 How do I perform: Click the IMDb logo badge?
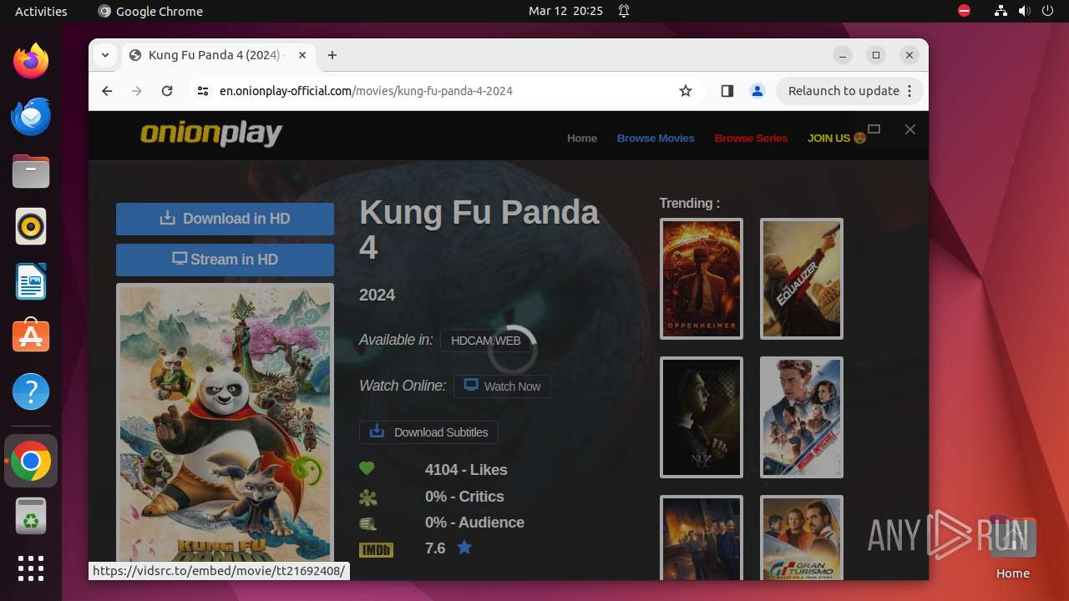pos(376,549)
